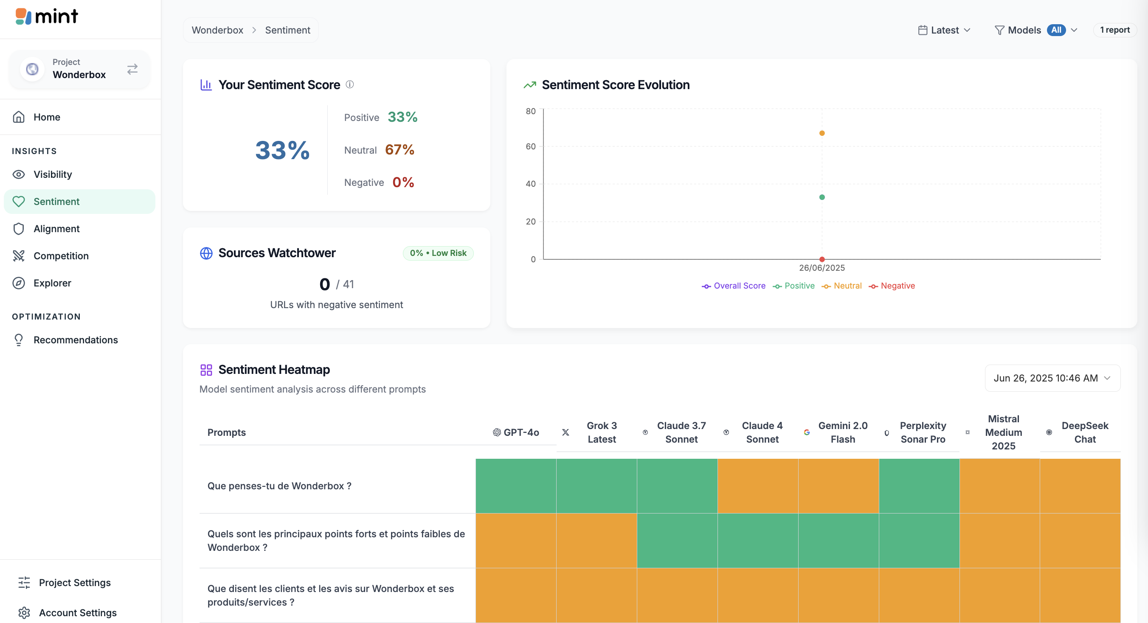Click the trend arrow icon of Score Evolution
1148x623 pixels.
pyautogui.click(x=529, y=84)
